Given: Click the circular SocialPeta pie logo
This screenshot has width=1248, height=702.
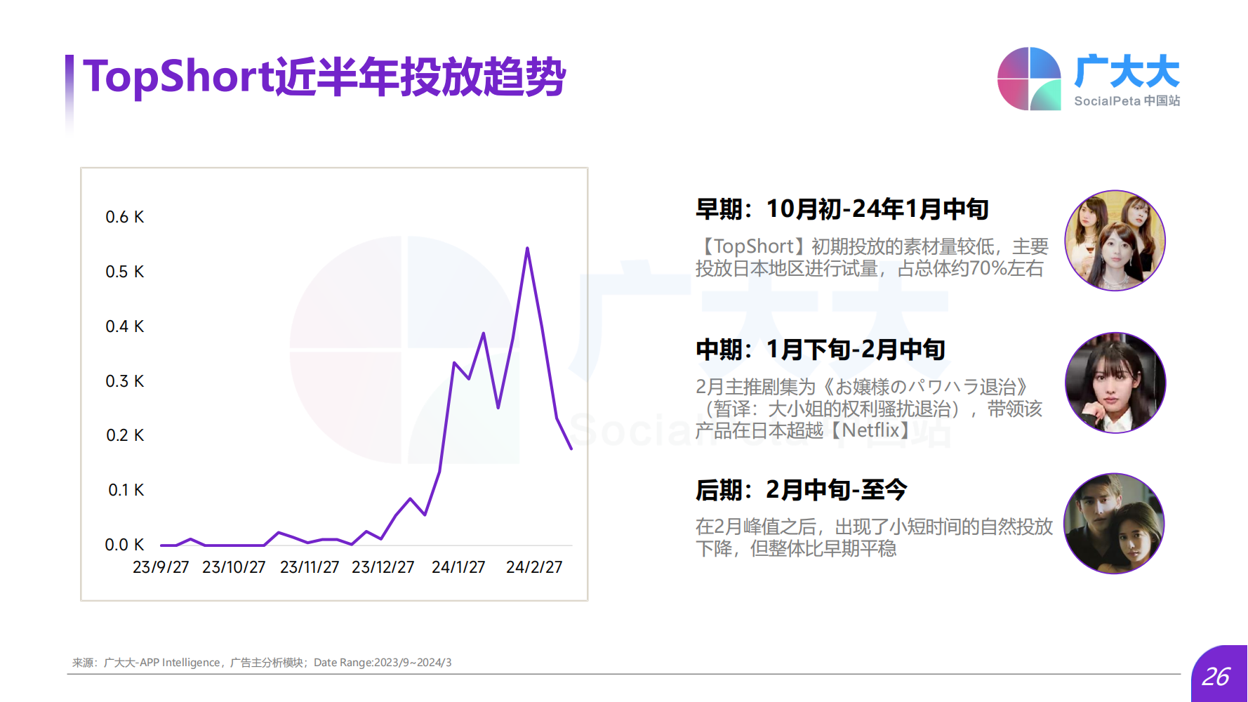Looking at the screenshot, I should [x=1029, y=79].
